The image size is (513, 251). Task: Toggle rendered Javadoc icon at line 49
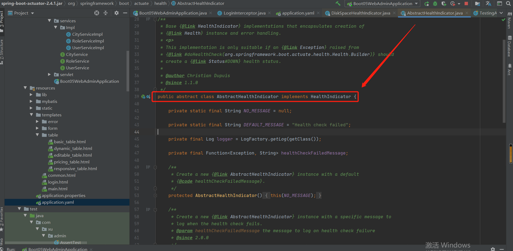(148, 167)
